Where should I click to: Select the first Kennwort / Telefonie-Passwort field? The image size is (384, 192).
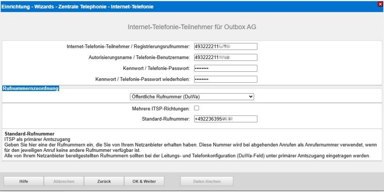(225, 69)
